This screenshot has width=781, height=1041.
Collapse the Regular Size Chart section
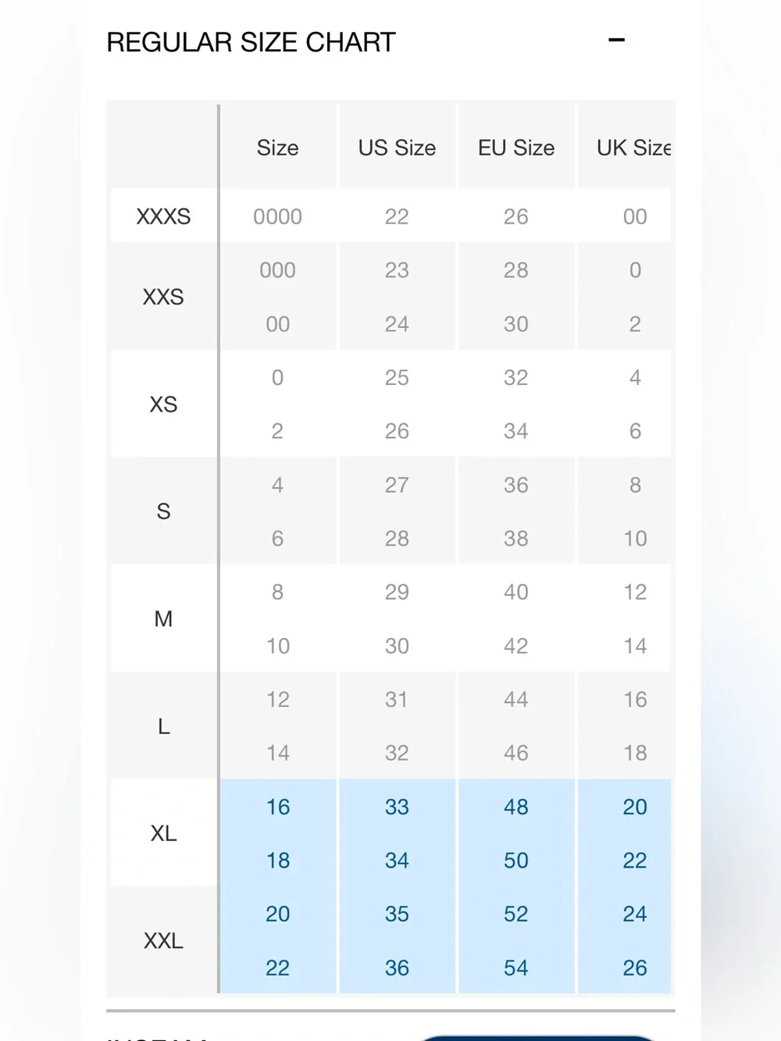617,40
